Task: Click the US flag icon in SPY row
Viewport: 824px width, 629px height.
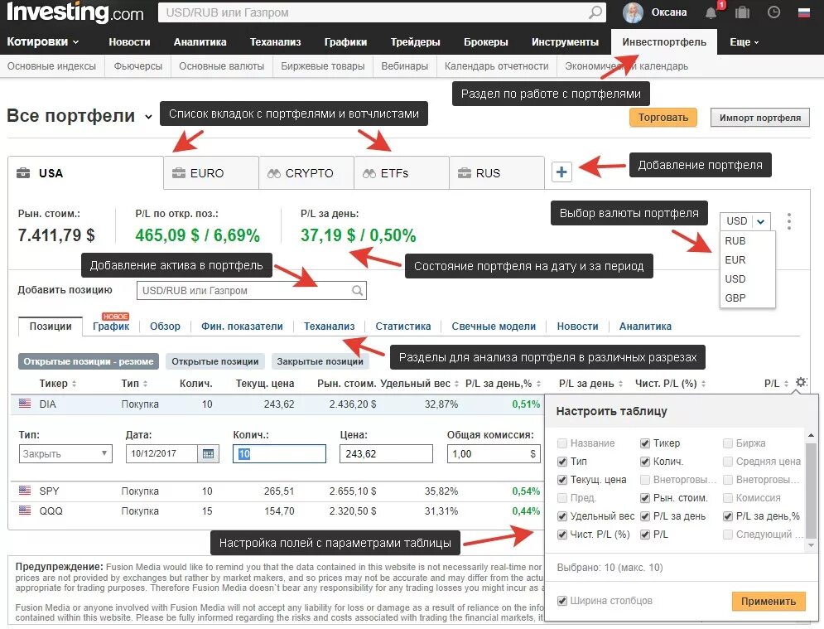Action: point(25,490)
